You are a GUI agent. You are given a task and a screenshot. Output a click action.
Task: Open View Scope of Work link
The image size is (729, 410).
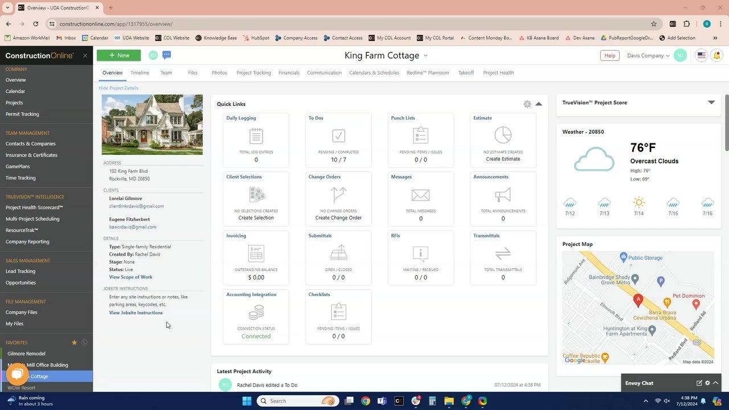click(131, 277)
